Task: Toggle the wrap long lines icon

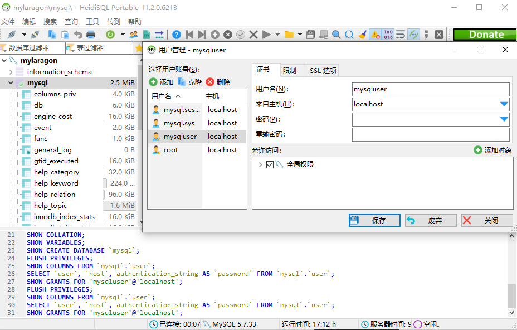Action: coord(401,35)
